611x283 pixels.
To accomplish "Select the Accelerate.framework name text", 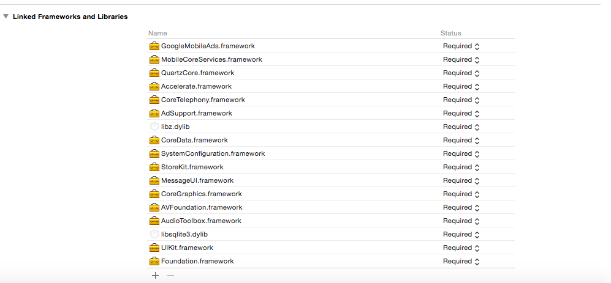I will point(196,86).
